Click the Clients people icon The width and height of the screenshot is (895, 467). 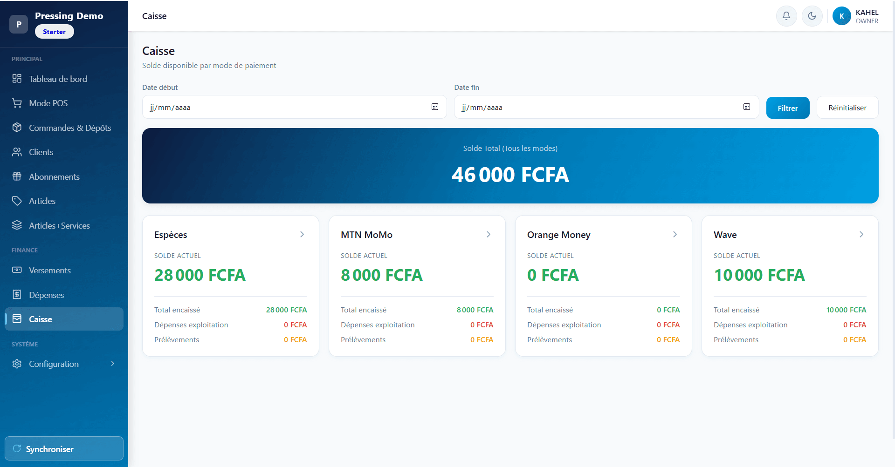point(17,152)
